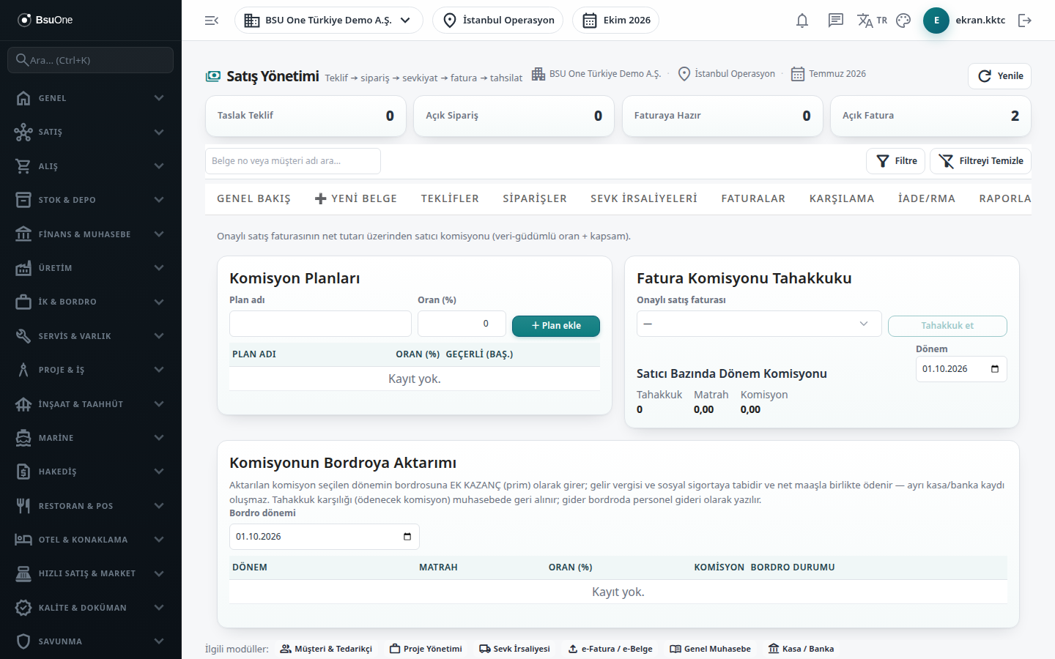The width and height of the screenshot is (1055, 659).
Task: Click the document or customer search field
Action: pos(293,161)
